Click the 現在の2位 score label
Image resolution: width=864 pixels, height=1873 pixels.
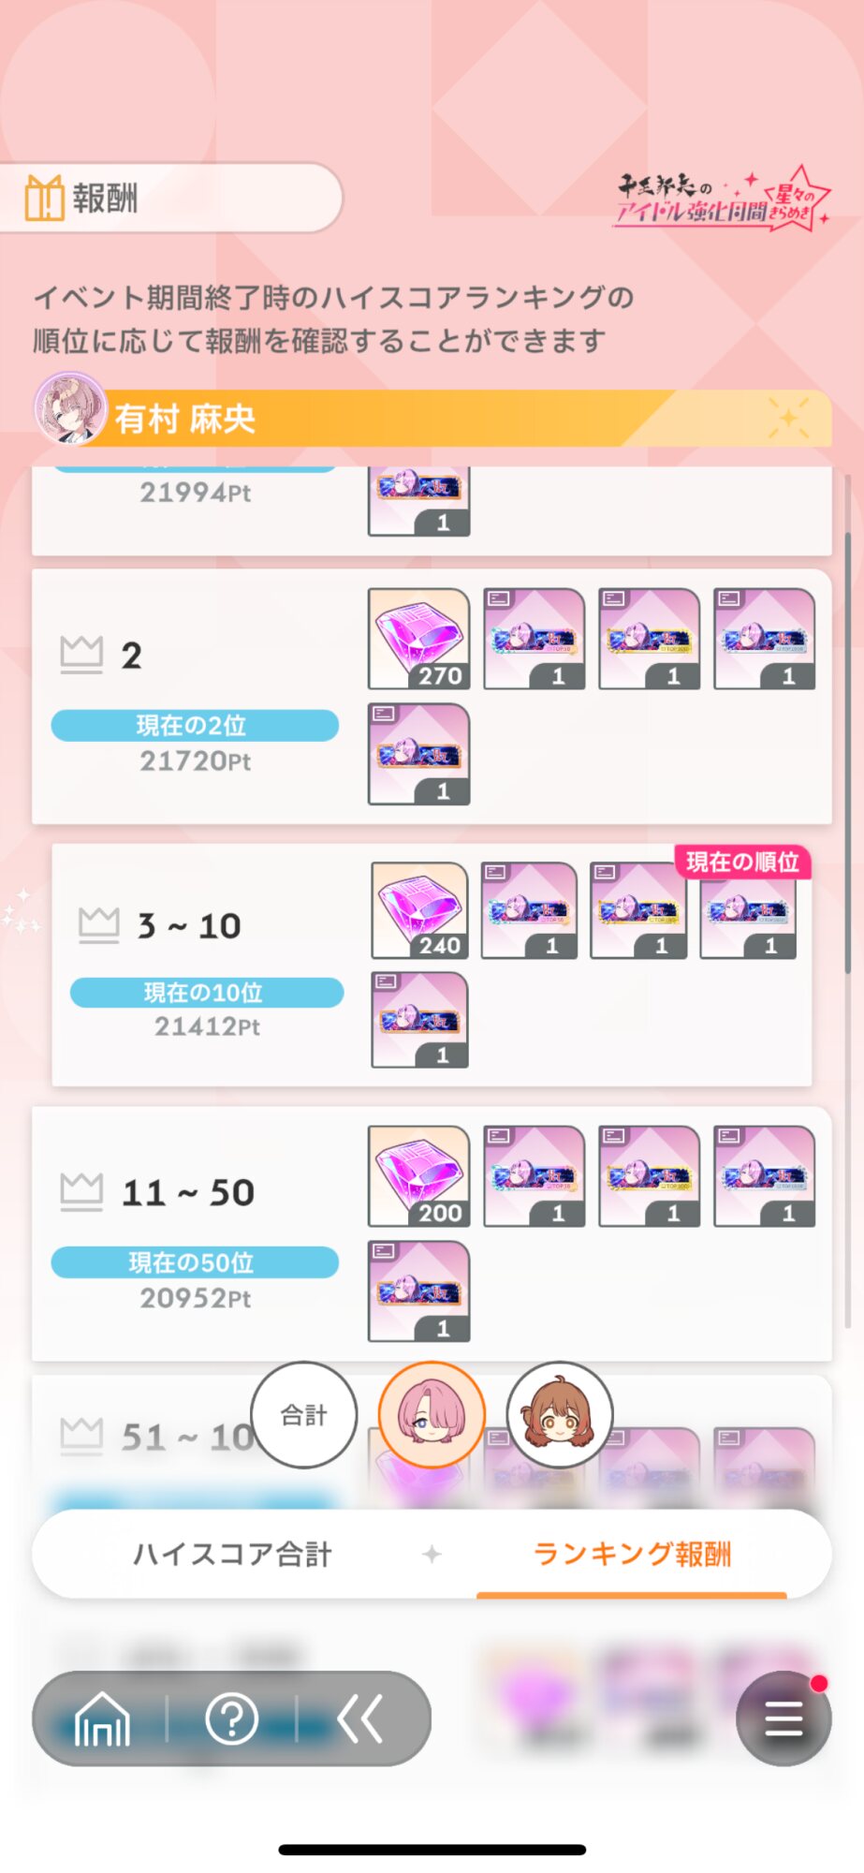click(x=195, y=726)
